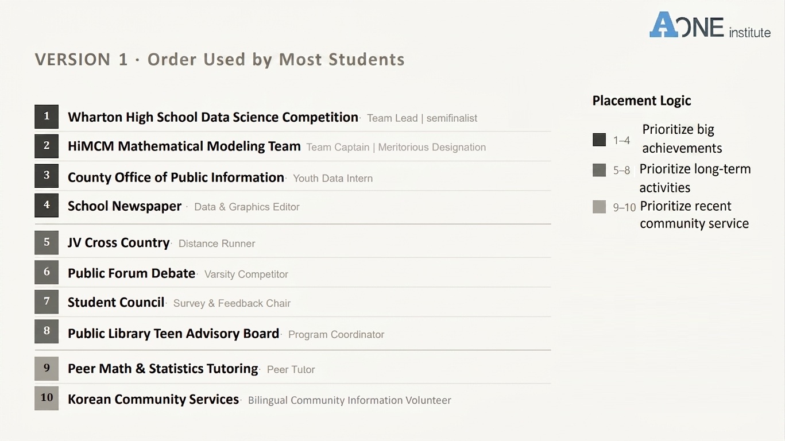Click the dark 1–4 legend swatch
The height and width of the screenshot is (441, 785).
[599, 140]
